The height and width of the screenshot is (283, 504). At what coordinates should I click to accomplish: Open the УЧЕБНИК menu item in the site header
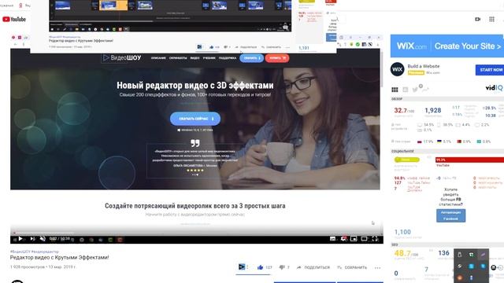click(209, 58)
